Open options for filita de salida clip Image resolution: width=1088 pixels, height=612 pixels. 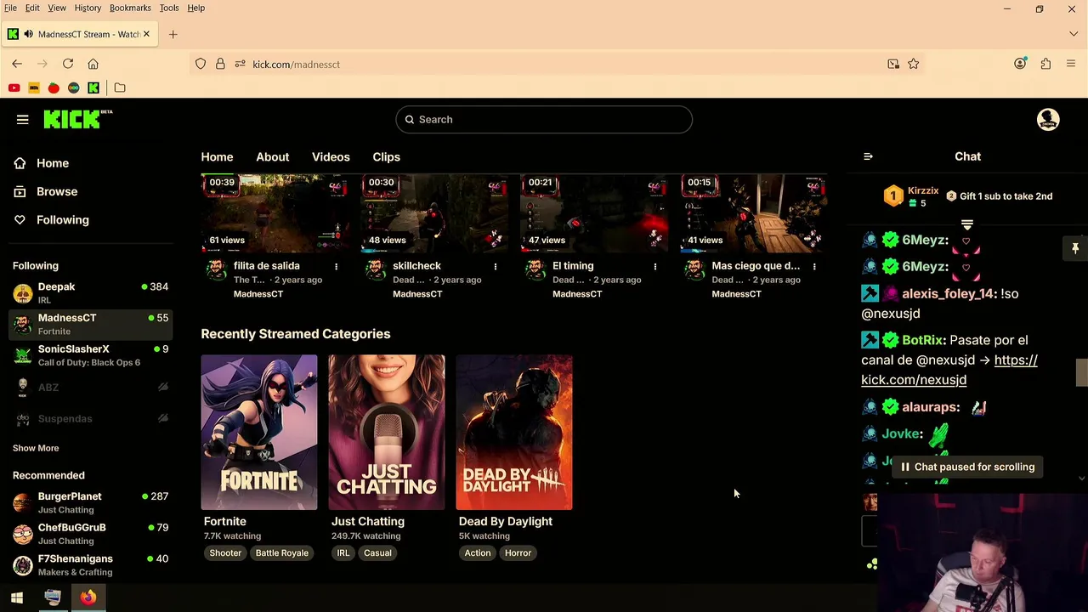pyautogui.click(x=336, y=266)
